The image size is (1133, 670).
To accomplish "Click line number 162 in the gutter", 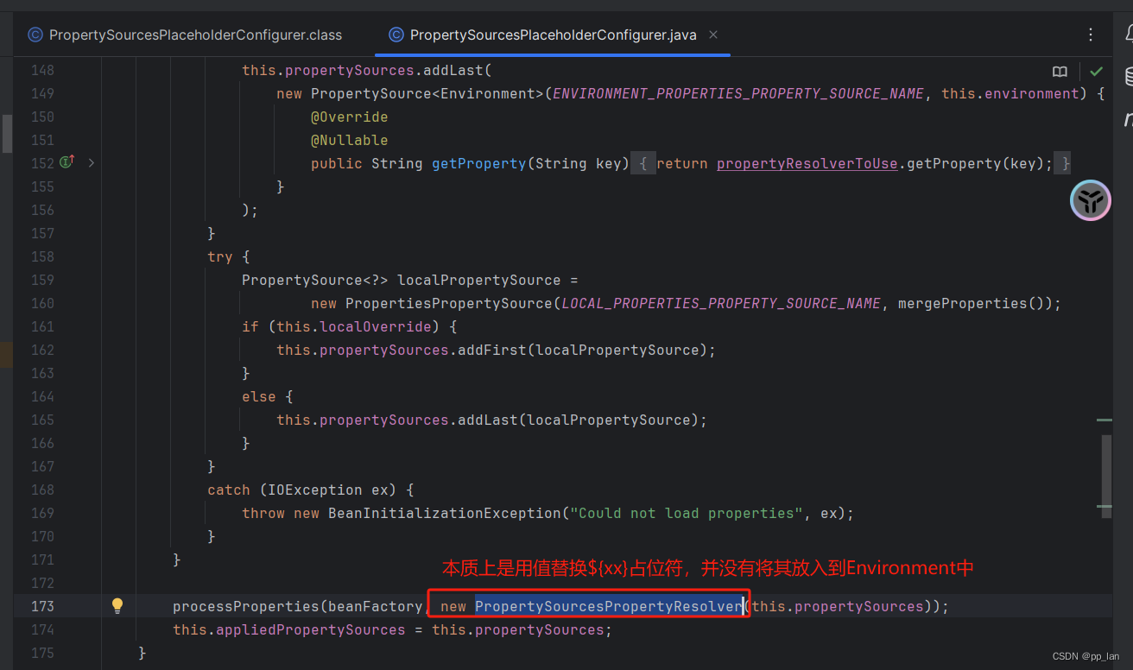I will (x=42, y=350).
